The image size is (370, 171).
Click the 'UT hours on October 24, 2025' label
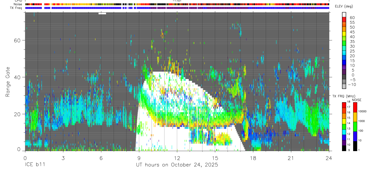pyautogui.click(x=177, y=165)
